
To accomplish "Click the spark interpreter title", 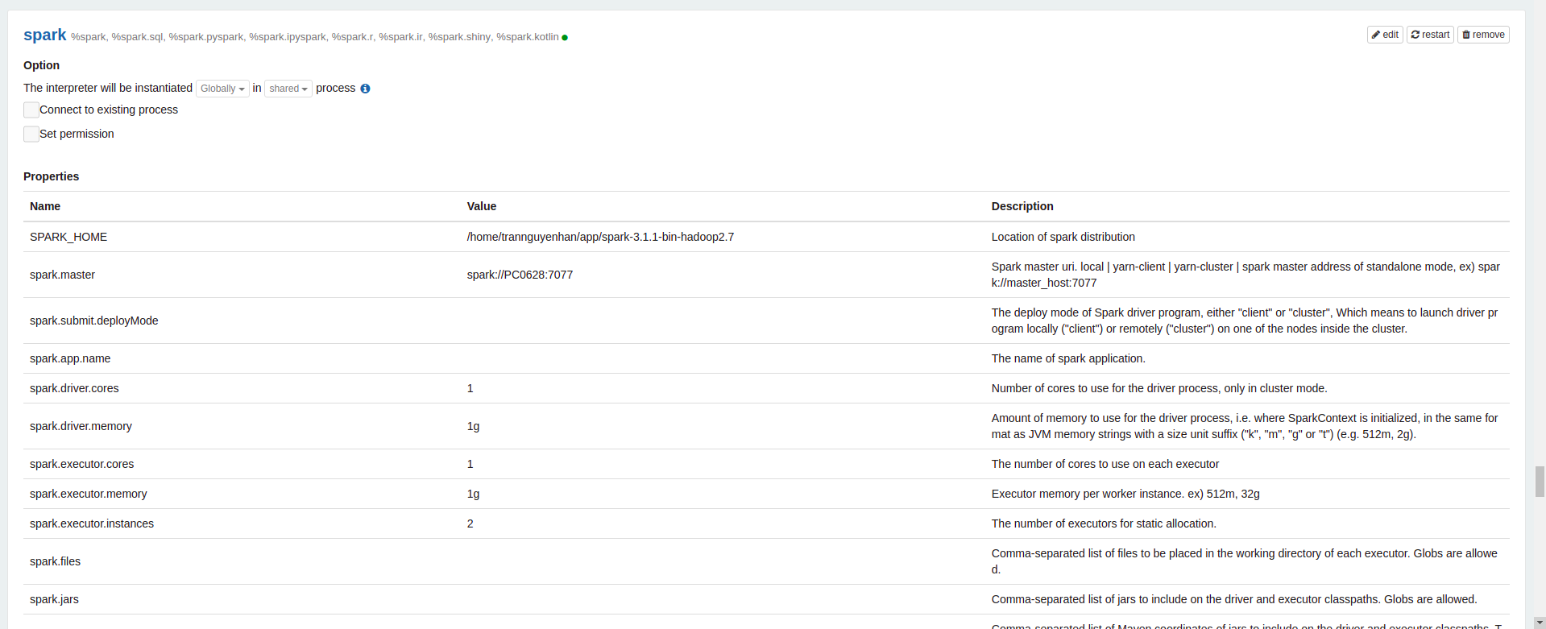I will pos(45,35).
